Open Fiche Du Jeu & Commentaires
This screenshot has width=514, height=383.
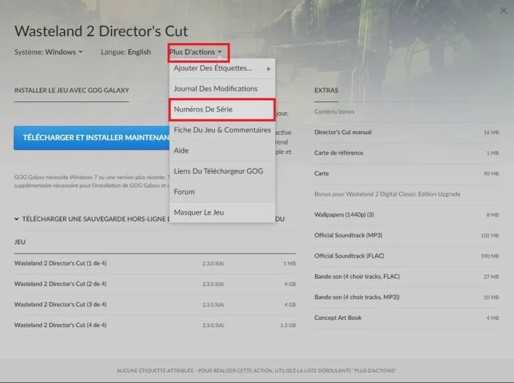pos(222,130)
